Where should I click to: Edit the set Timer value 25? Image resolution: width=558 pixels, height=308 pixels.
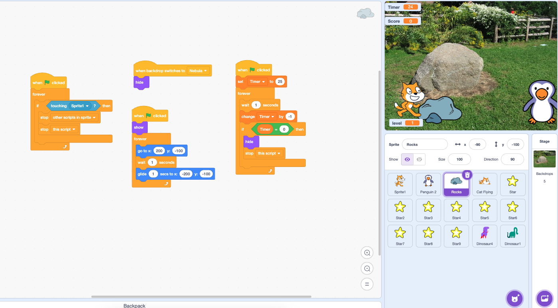[x=280, y=82]
